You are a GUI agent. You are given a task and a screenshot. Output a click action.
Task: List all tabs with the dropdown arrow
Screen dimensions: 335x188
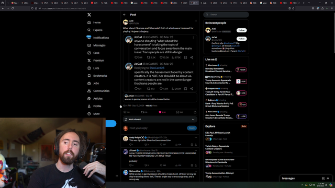(309, 3)
